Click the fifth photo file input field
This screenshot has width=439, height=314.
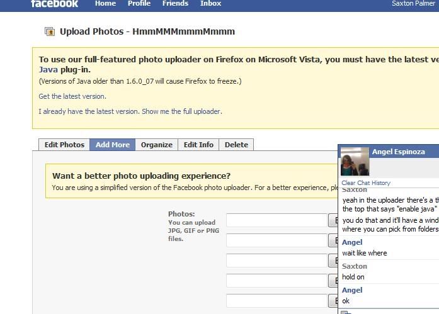click(x=277, y=301)
